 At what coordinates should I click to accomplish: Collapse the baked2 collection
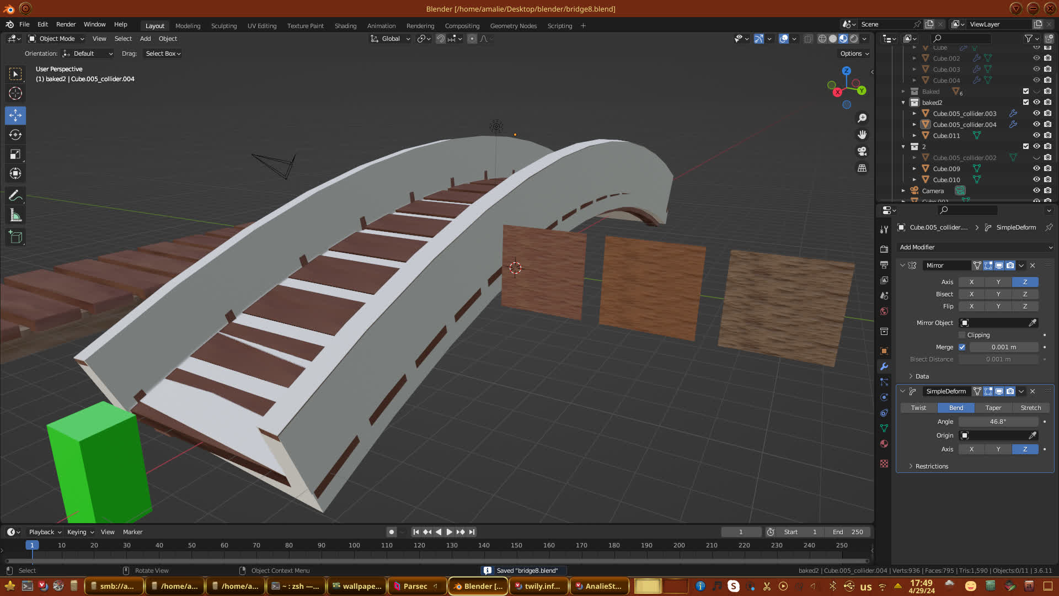[903, 103]
